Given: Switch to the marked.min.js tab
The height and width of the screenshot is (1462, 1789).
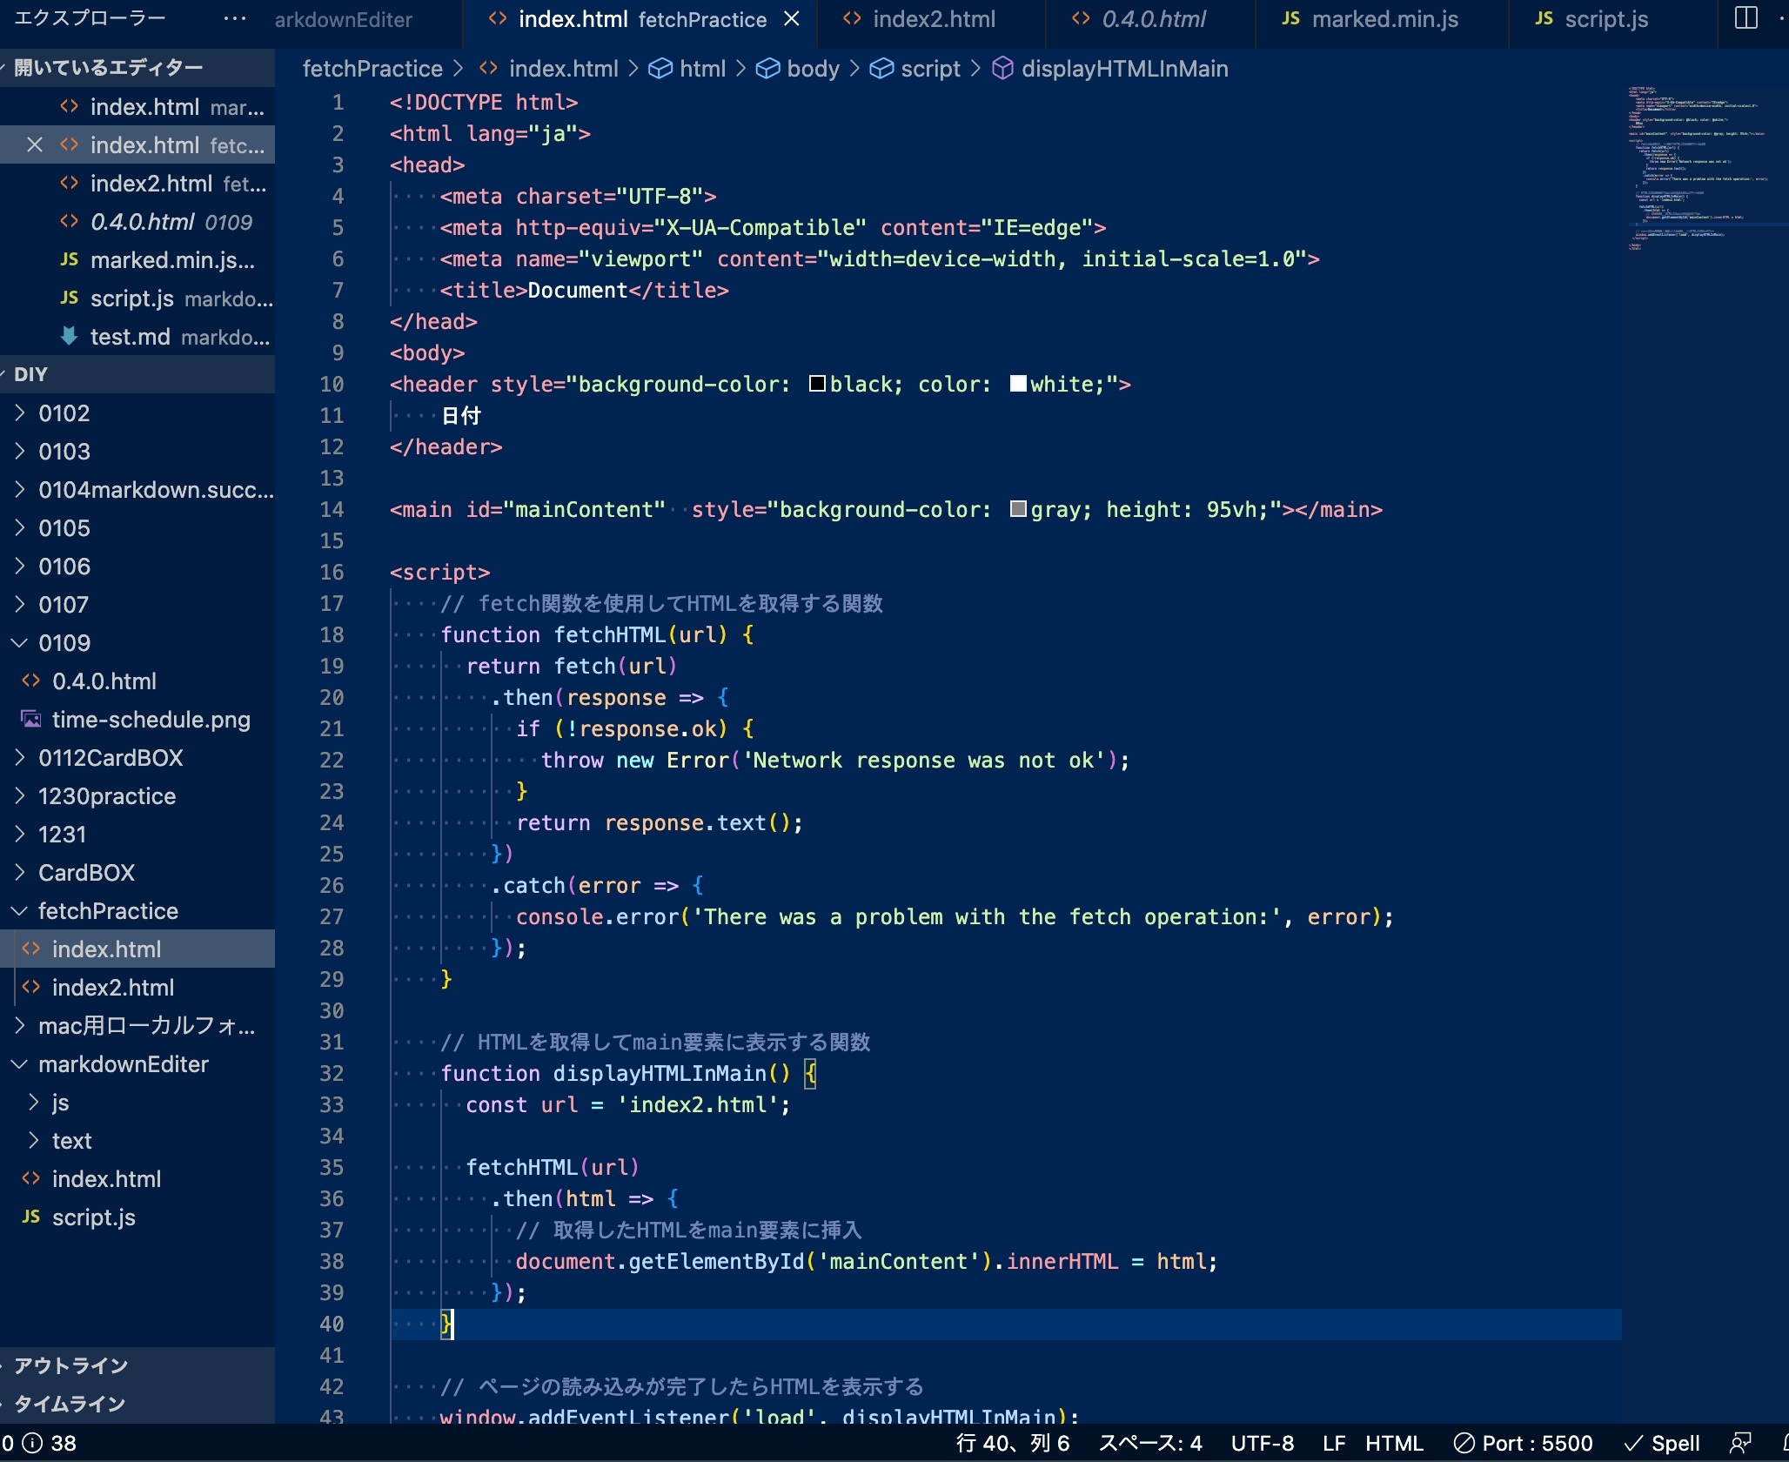Looking at the screenshot, I should click(x=1384, y=19).
